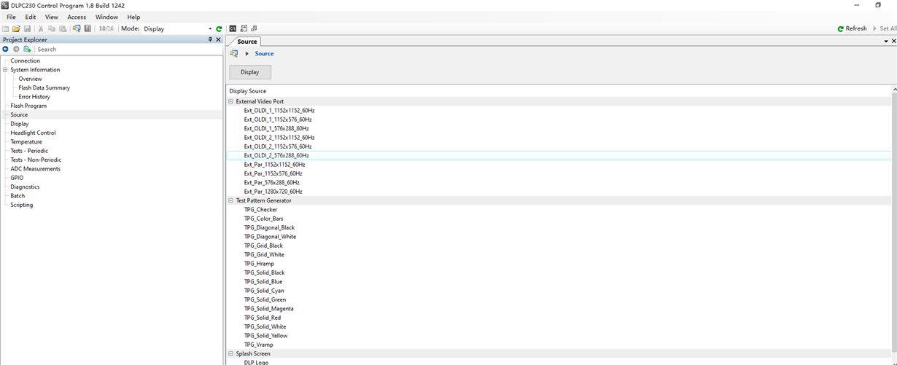Click the Save disk icon
Image resolution: width=897 pixels, height=365 pixels.
click(27, 28)
